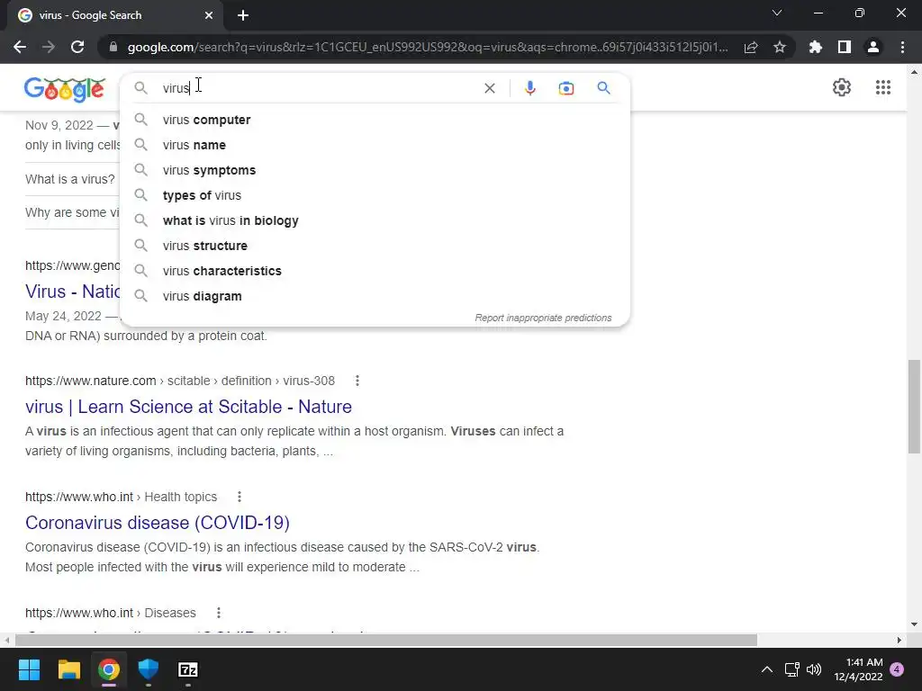Click scrollbar down arrow
This screenshot has height=691, width=922.
914,624
